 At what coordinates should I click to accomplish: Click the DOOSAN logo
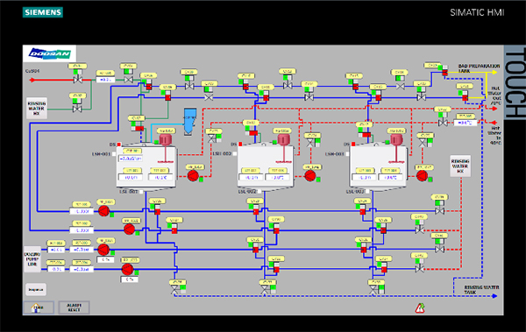coord(50,53)
